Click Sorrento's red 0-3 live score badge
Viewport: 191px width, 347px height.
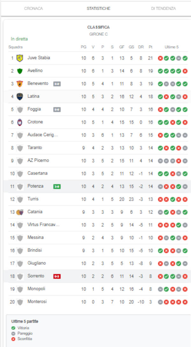pyautogui.click(x=57, y=276)
